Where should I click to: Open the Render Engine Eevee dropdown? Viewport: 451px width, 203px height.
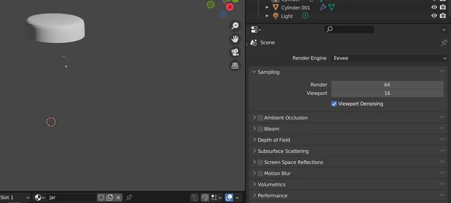[389, 58]
